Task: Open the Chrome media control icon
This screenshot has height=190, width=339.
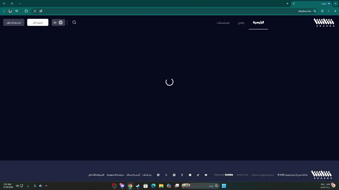Action: point(17,11)
